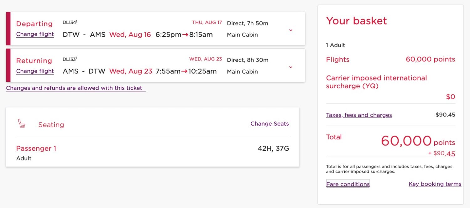Open the changes and refunds policy link
The image size is (470, 208).
click(x=76, y=88)
